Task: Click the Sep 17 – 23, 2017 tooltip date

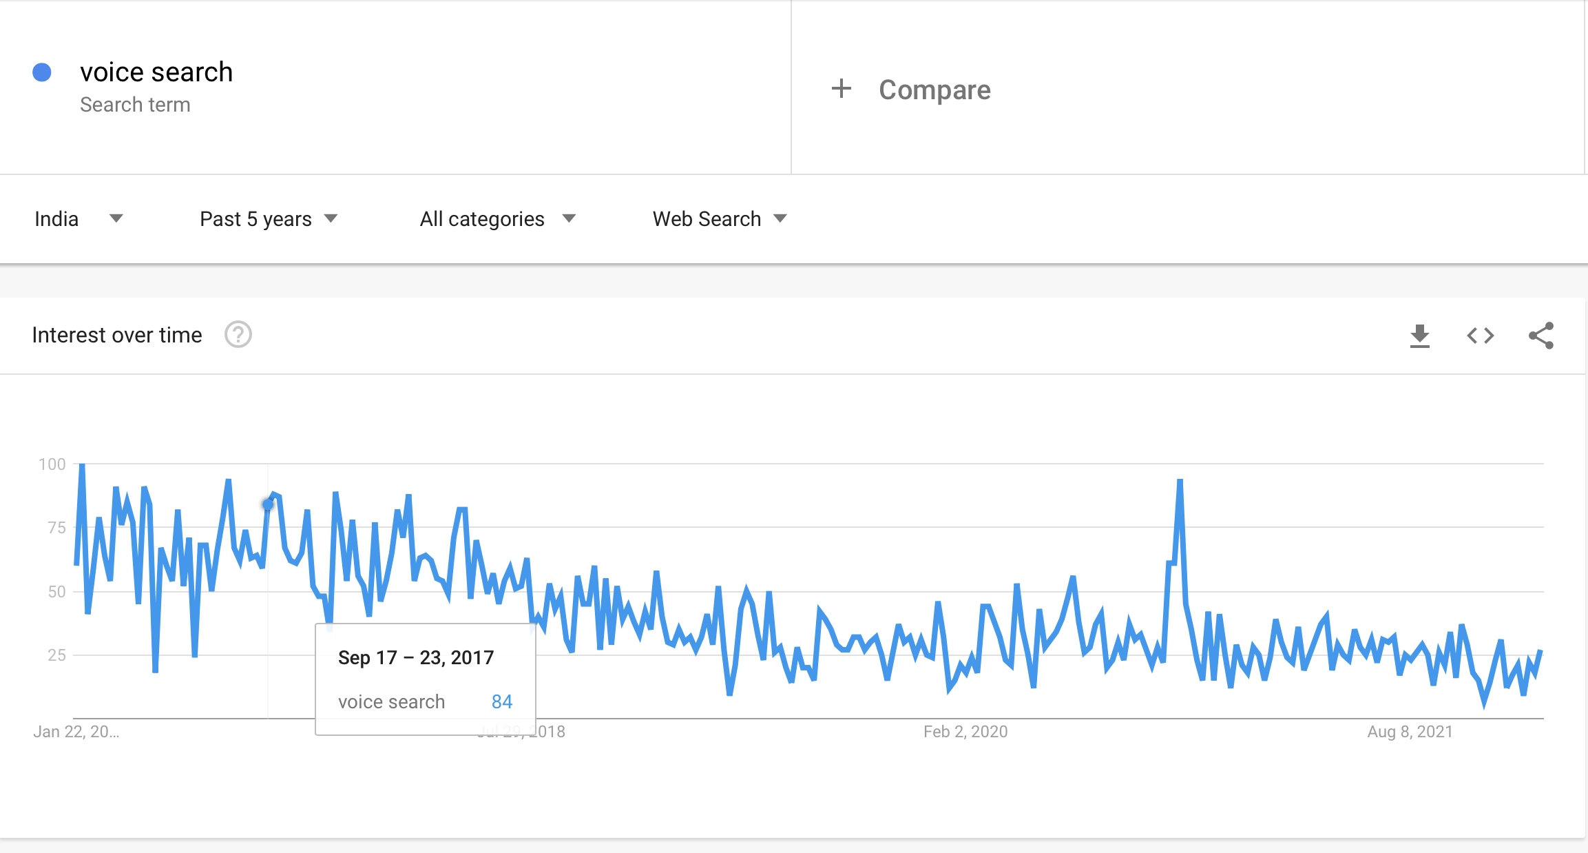Action: (416, 657)
